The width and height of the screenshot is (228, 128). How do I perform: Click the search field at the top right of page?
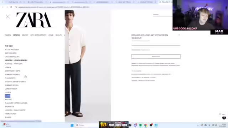click(162, 15)
